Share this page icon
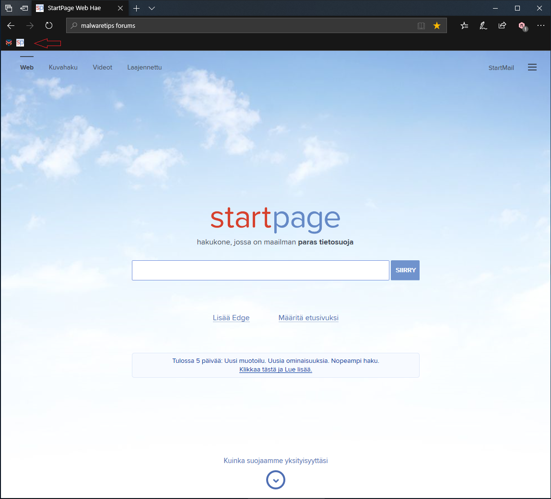Screen dimensions: 551x499 click(x=503, y=25)
